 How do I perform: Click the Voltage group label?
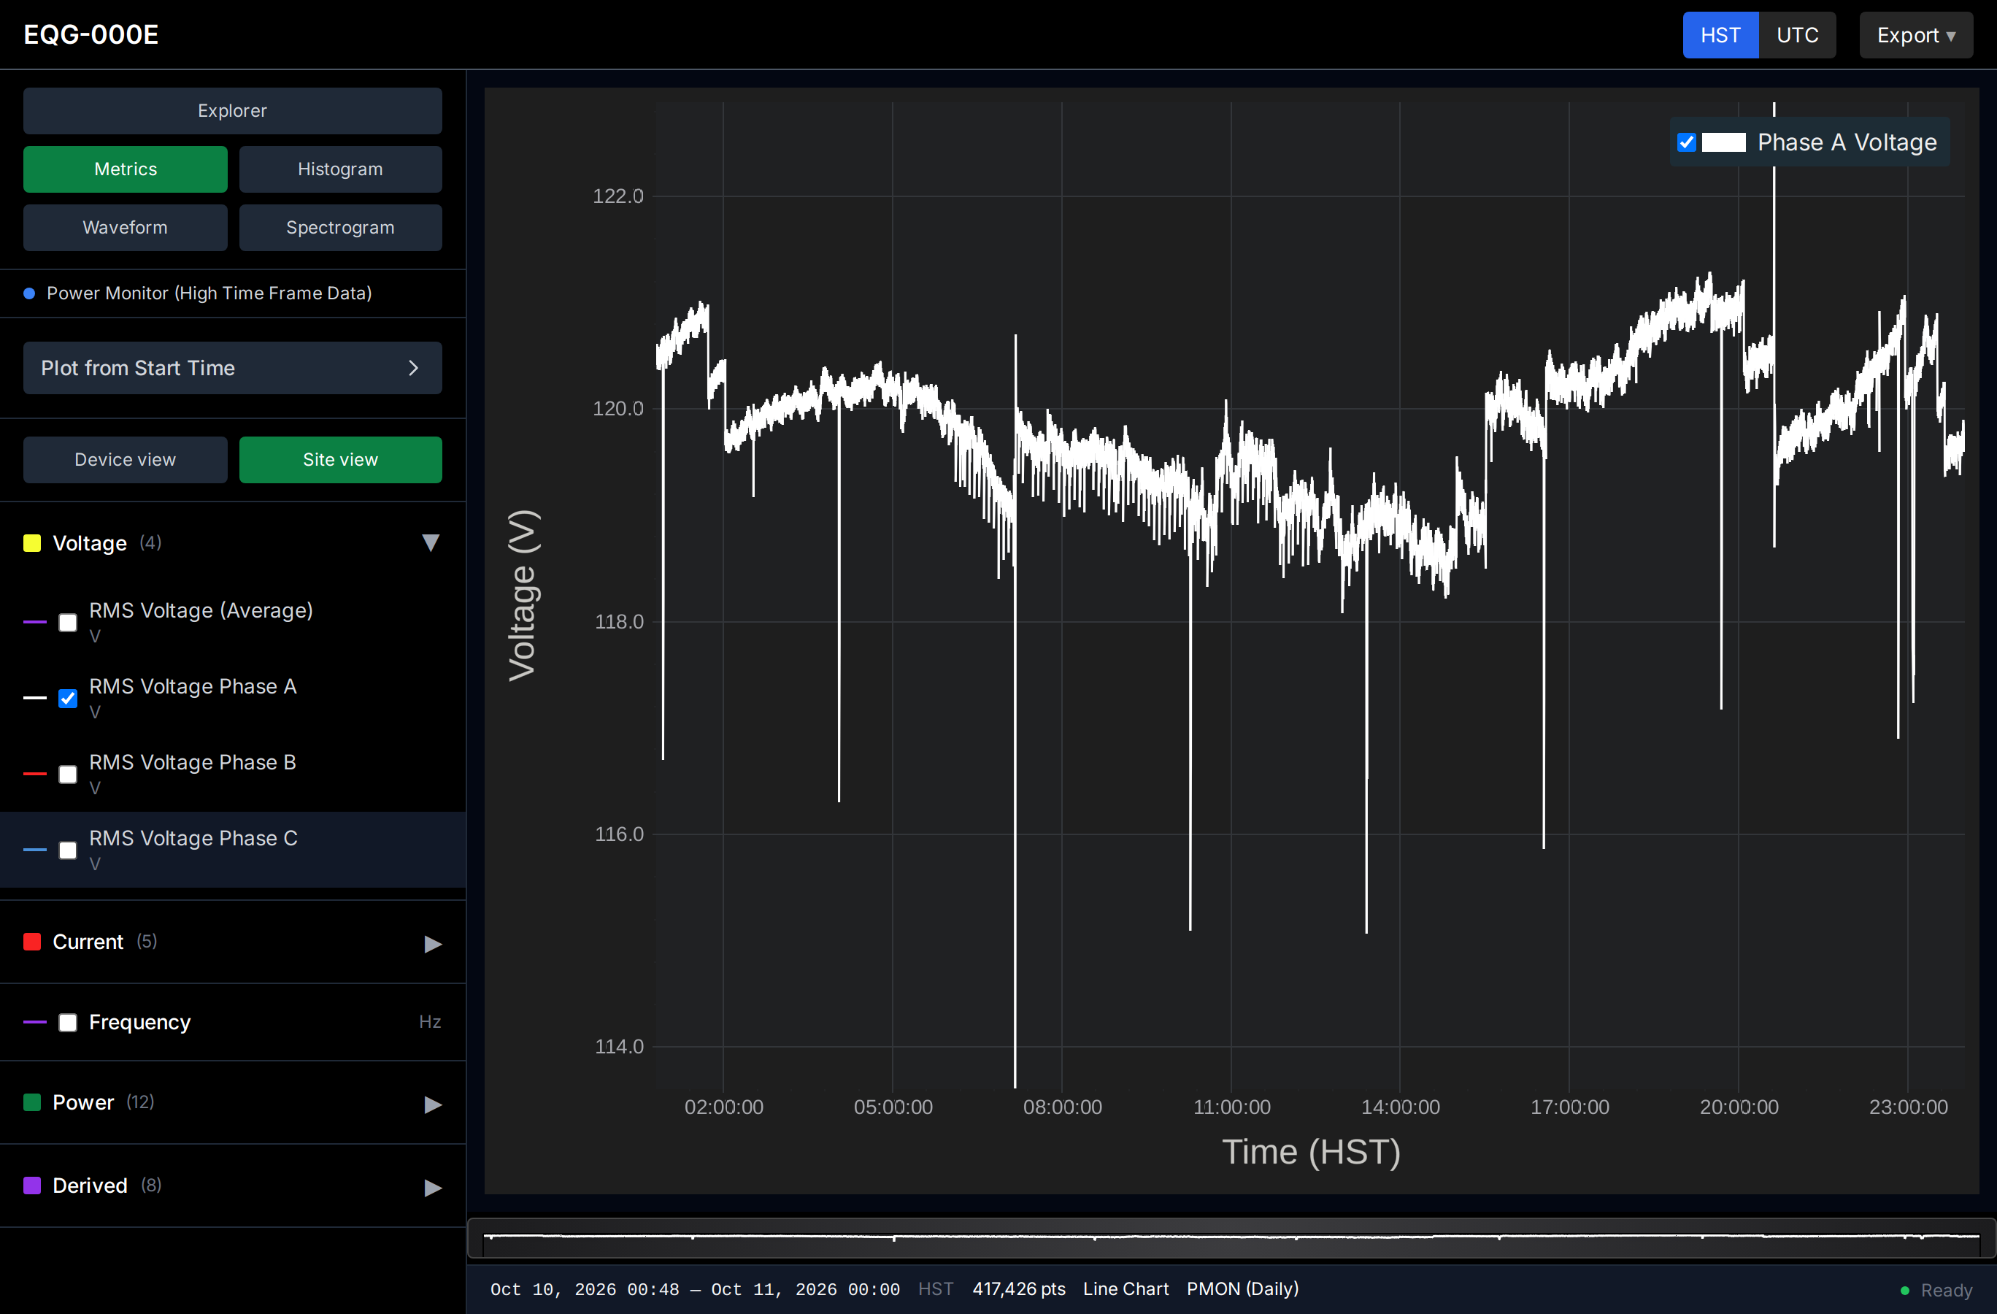tap(90, 543)
